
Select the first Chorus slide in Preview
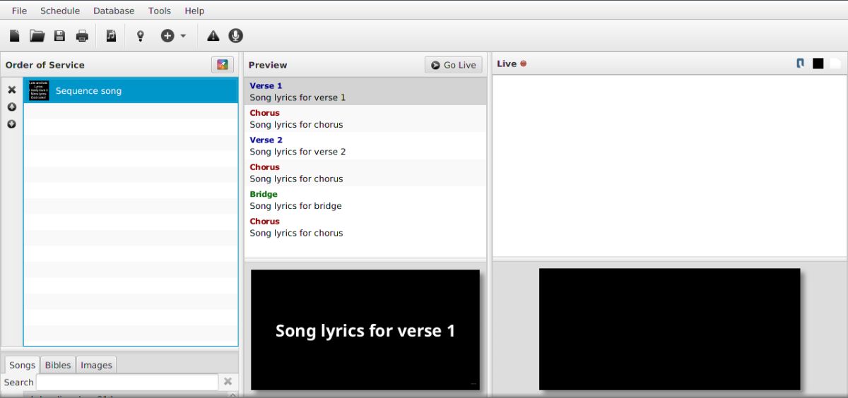point(365,119)
